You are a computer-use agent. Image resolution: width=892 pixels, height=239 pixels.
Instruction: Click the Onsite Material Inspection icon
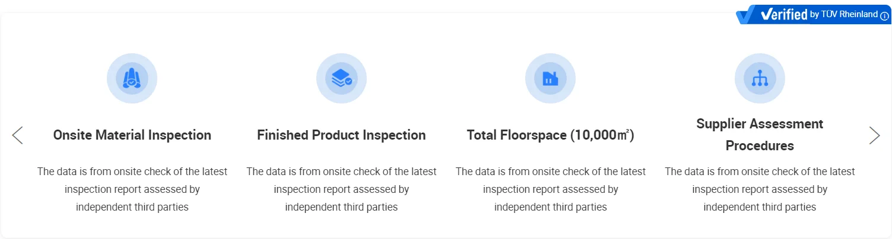click(132, 78)
